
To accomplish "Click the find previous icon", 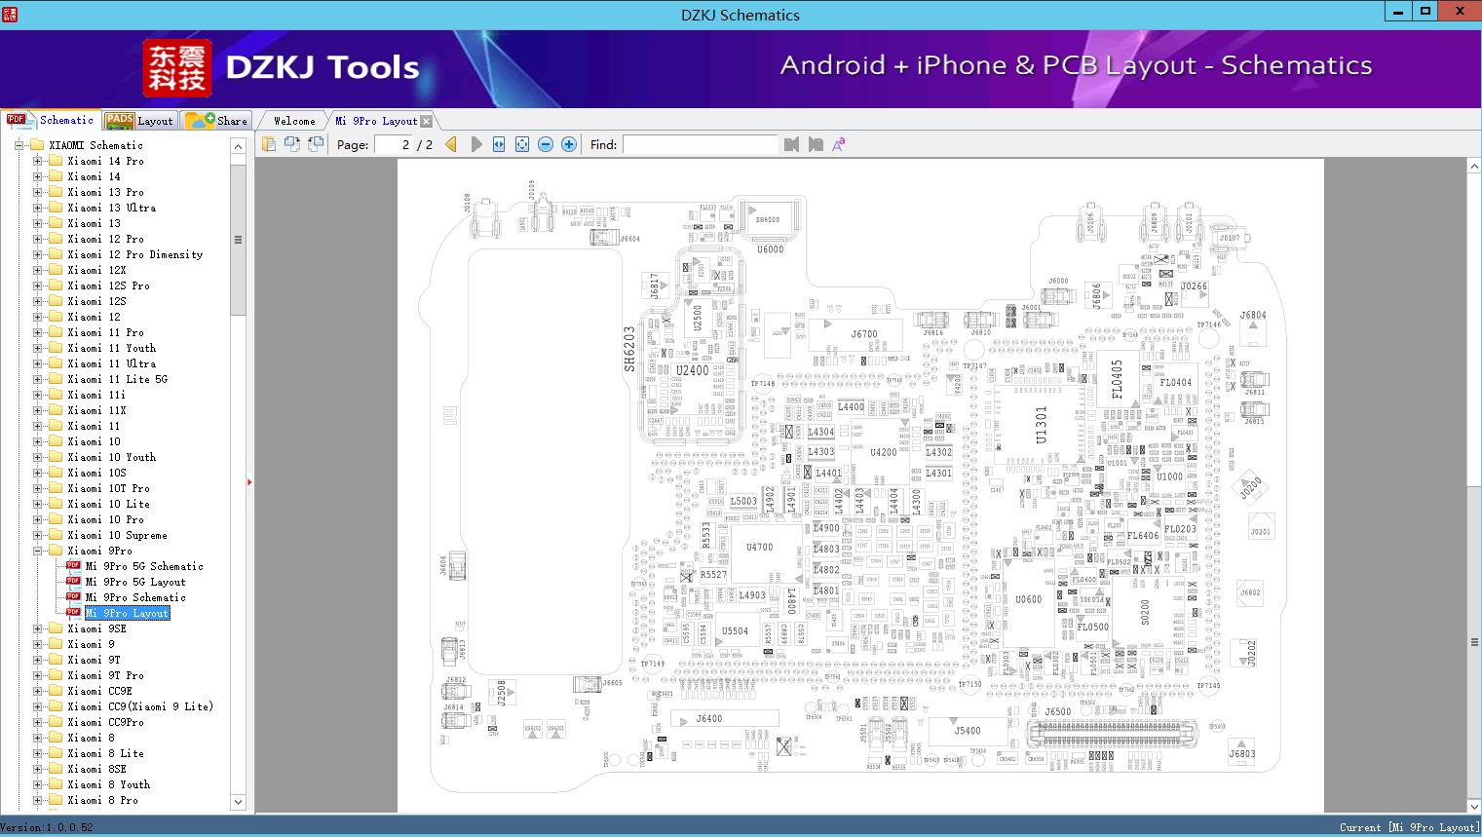I will [791, 144].
